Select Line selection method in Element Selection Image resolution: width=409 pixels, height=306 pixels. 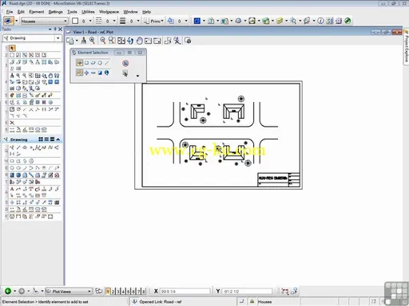pyautogui.click(x=106, y=63)
